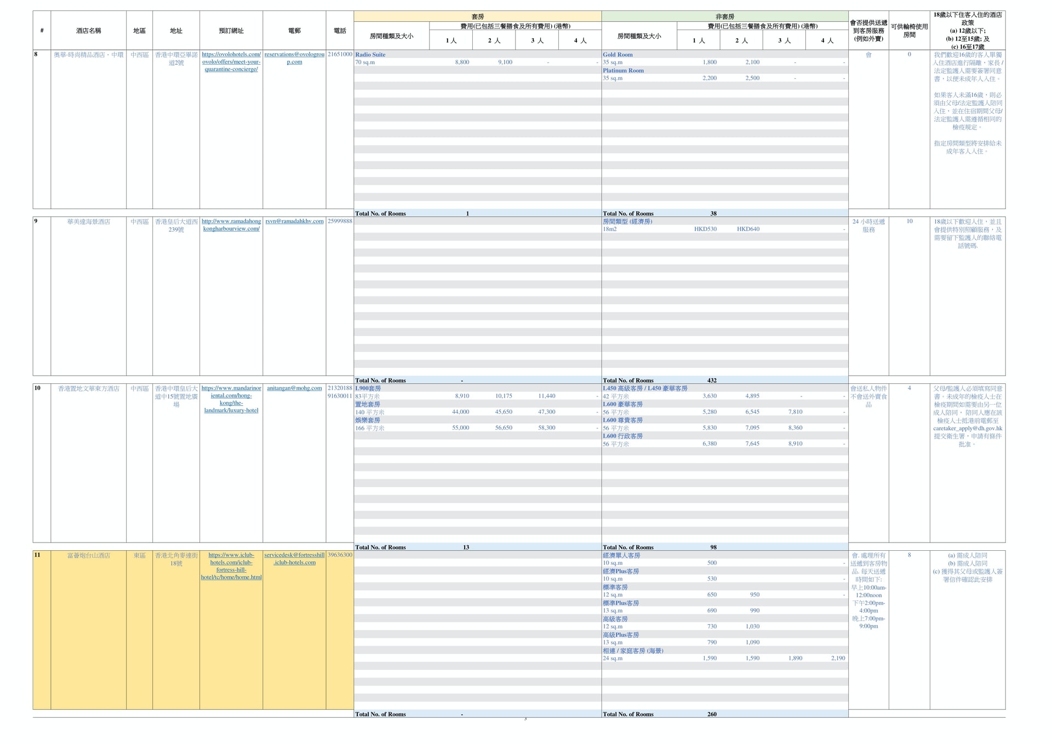Open the ramadahongkongharbourview.com website link
Image resolution: width=1052 pixels, height=743 pixels.
tap(231, 225)
